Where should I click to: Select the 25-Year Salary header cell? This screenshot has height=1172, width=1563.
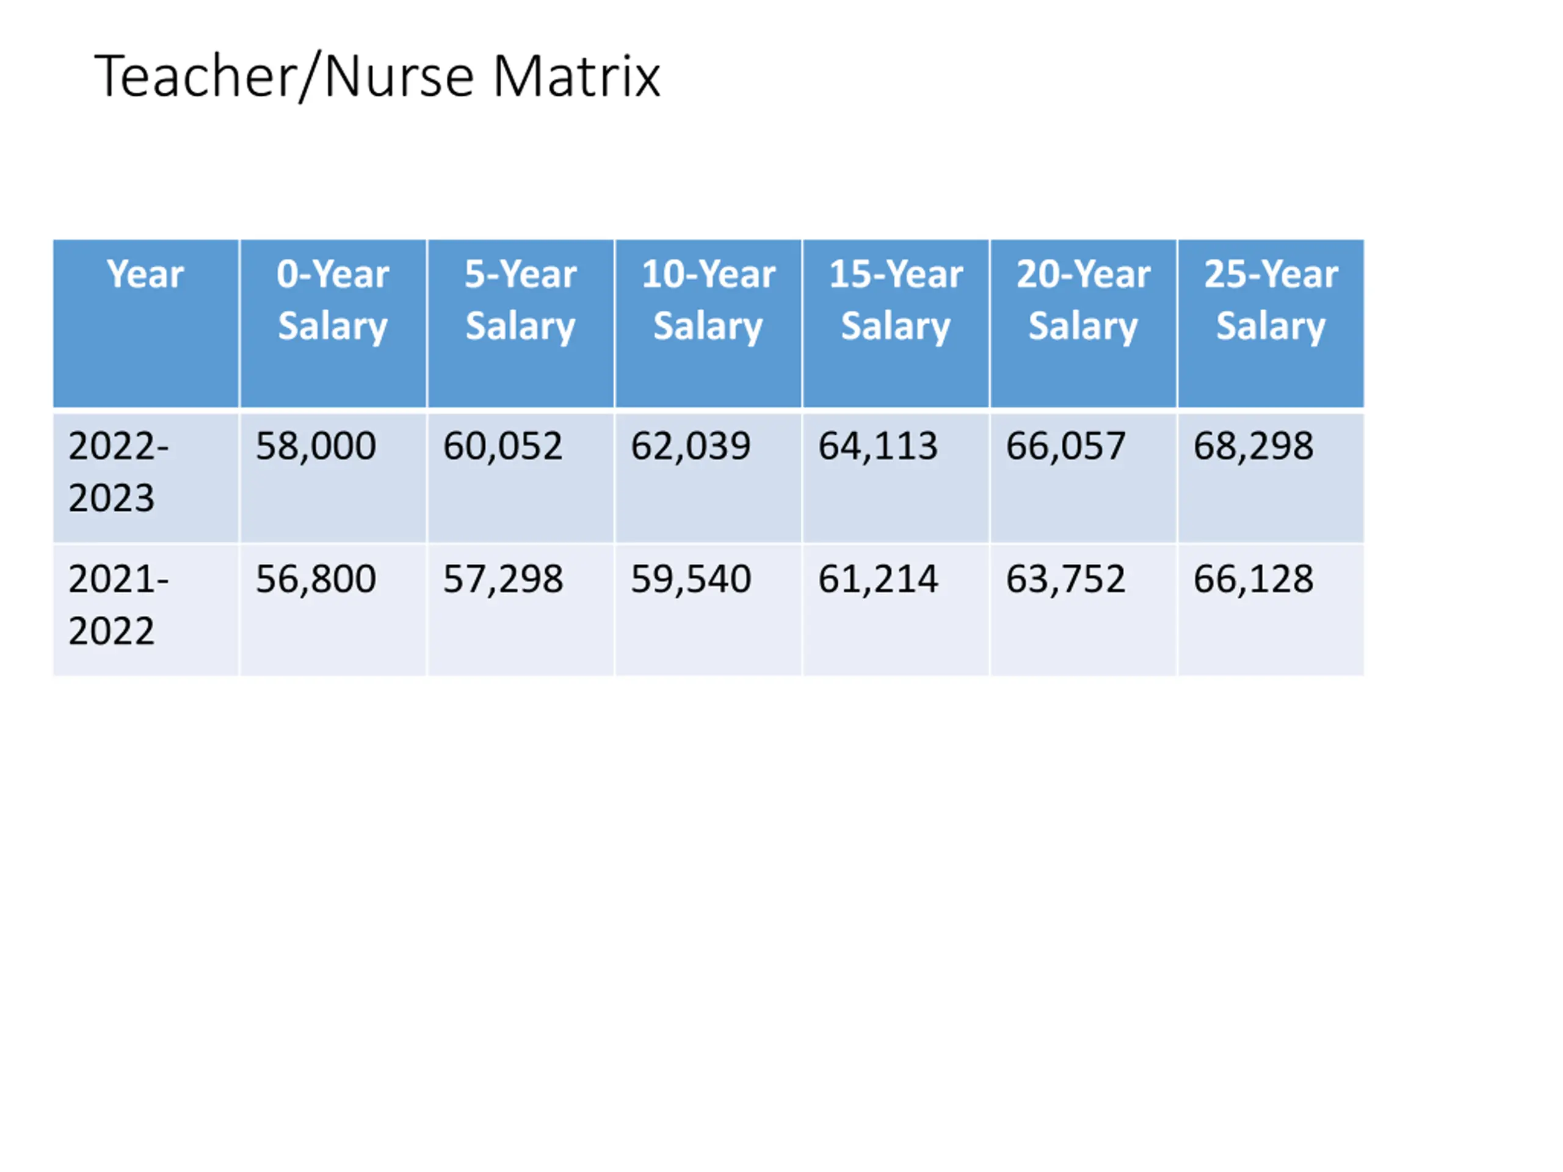coord(1271,324)
